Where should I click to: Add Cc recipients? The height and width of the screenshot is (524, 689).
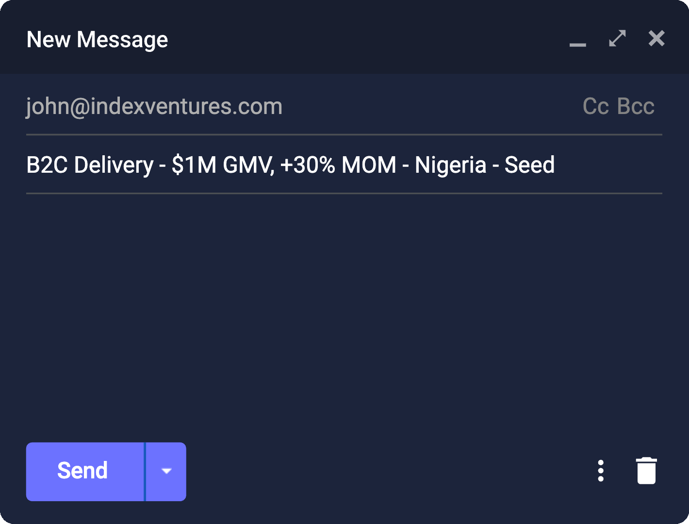(595, 106)
